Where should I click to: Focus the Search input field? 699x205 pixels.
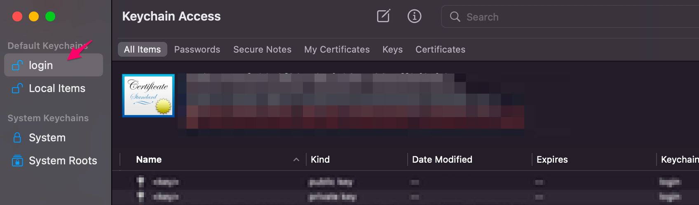click(x=570, y=16)
